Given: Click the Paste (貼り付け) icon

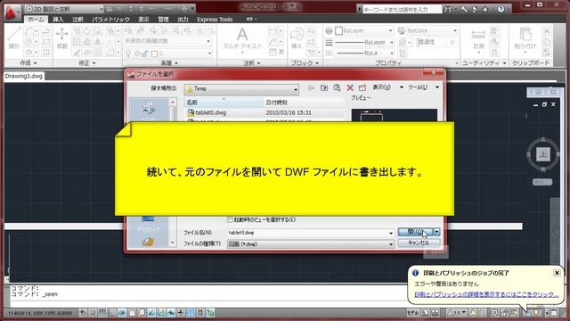Looking at the screenshot, I should tap(525, 38).
